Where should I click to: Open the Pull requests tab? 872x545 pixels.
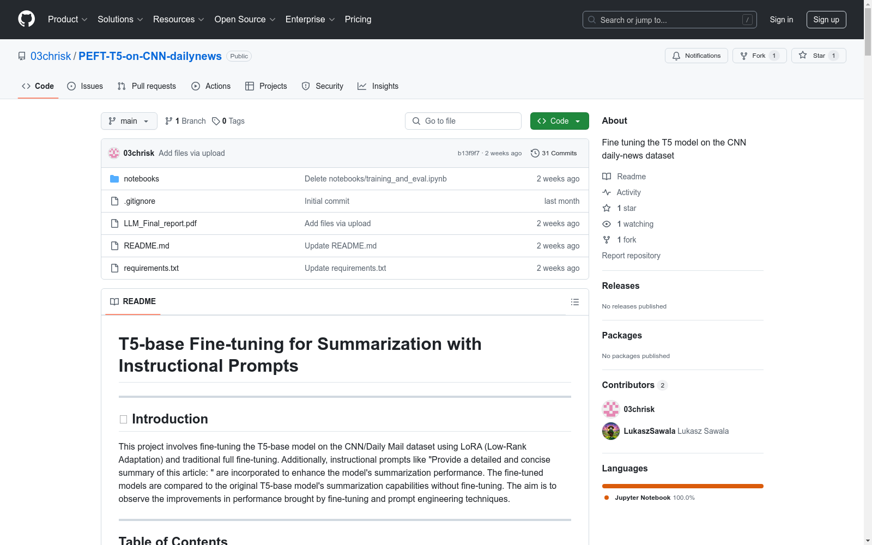147,86
